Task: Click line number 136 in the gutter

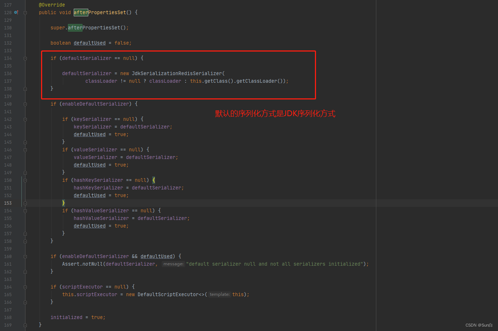Action: click(x=8, y=74)
